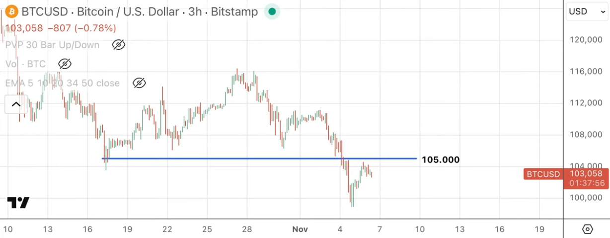The width and height of the screenshot is (610, 238).
Task: Select the 3h interval label
Action: (x=194, y=11)
